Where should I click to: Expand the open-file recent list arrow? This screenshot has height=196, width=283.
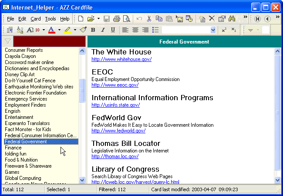pyautogui.click(x=98, y=19)
